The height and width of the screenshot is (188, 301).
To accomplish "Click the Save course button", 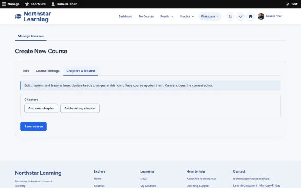I will point(34,127).
